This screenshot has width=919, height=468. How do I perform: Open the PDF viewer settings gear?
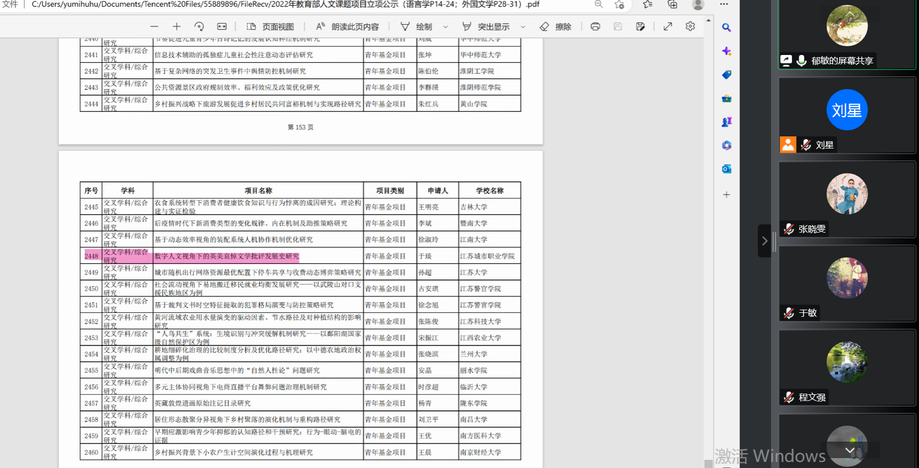[690, 26]
